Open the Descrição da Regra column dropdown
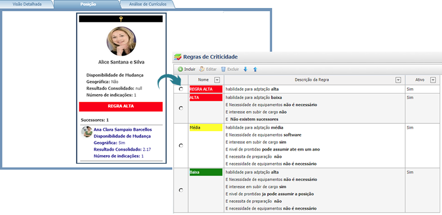442x215 pixels. click(398, 80)
